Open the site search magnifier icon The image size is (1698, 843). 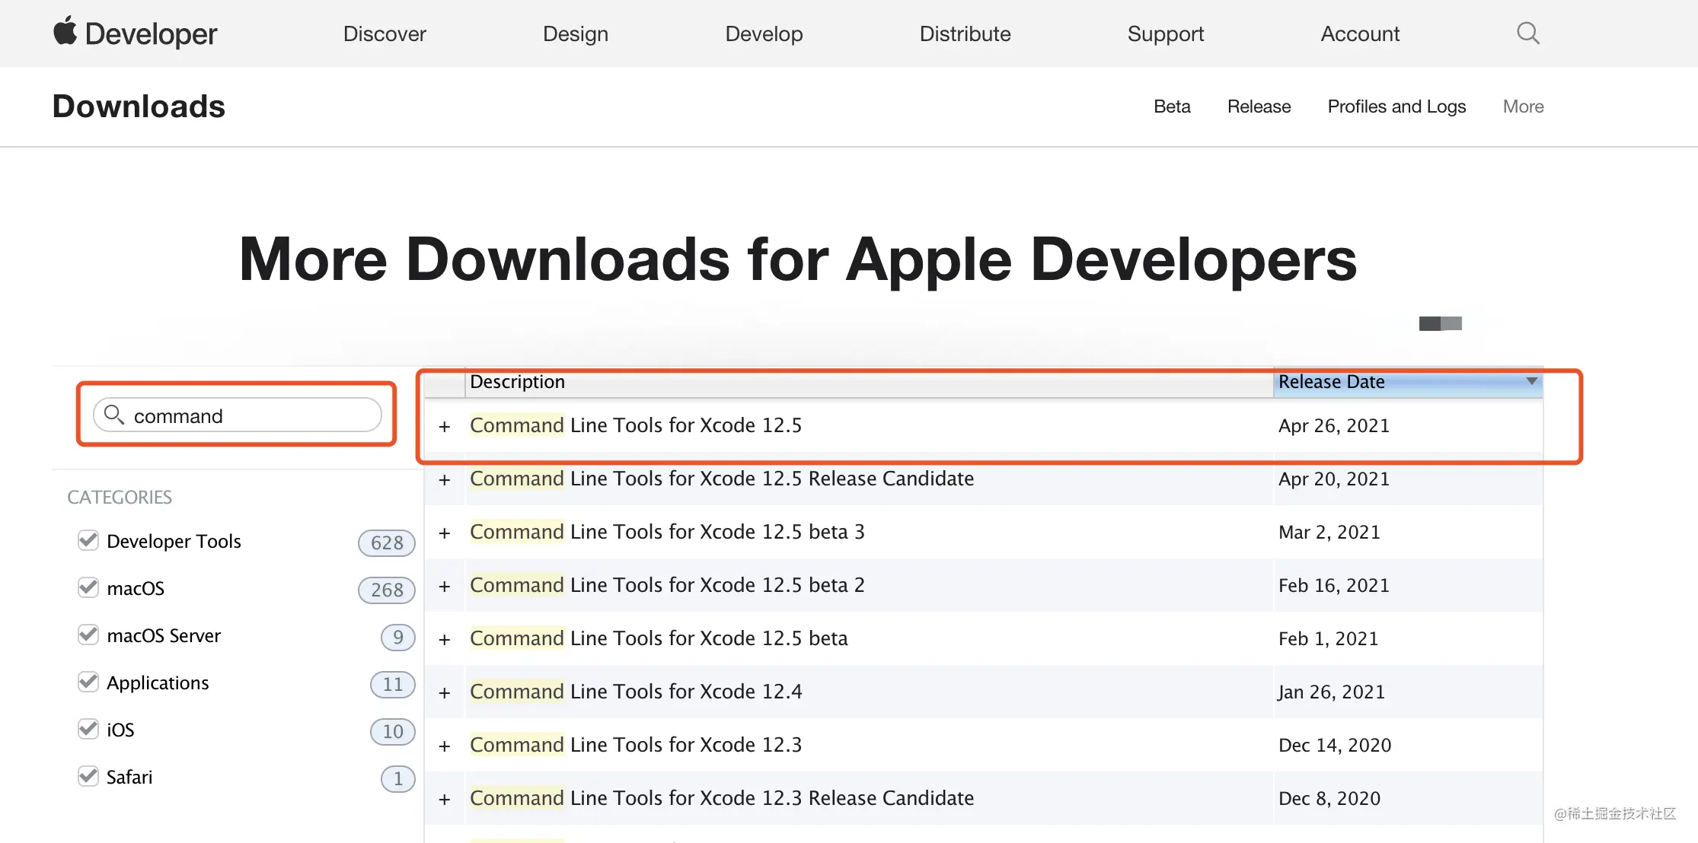pos(1527,33)
